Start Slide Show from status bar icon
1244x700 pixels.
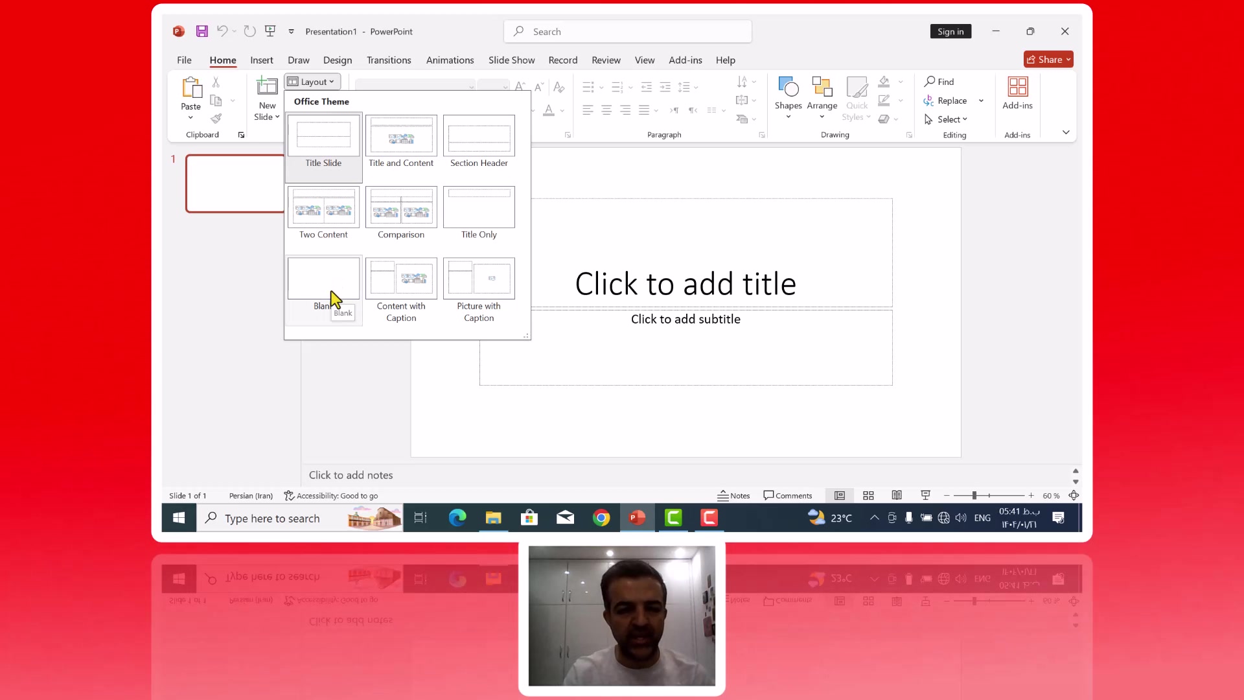(925, 496)
